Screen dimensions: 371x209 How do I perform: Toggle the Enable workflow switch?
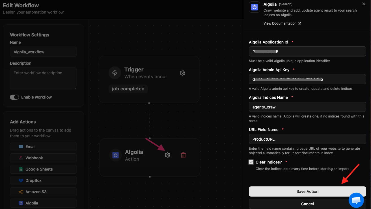tap(14, 97)
